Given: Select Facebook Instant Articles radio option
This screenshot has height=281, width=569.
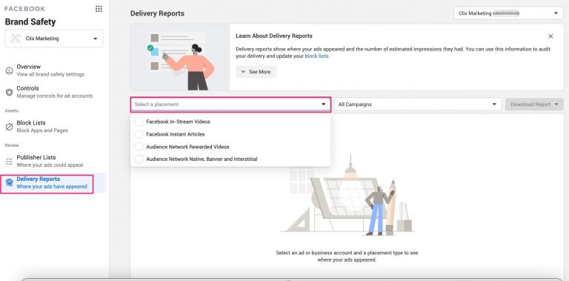Looking at the screenshot, I should tap(139, 134).
